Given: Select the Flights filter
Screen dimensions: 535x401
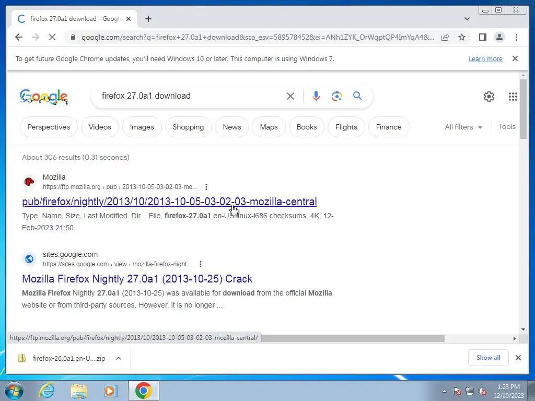Looking at the screenshot, I should (x=346, y=127).
